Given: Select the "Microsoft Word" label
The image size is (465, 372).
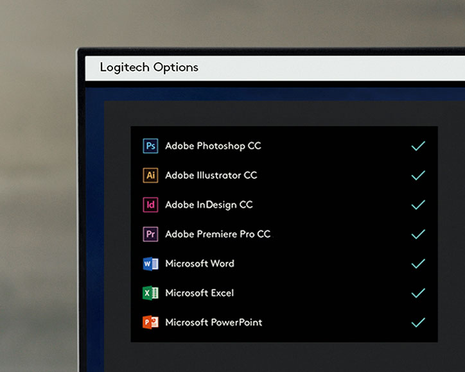Looking at the screenshot, I should pos(200,264).
